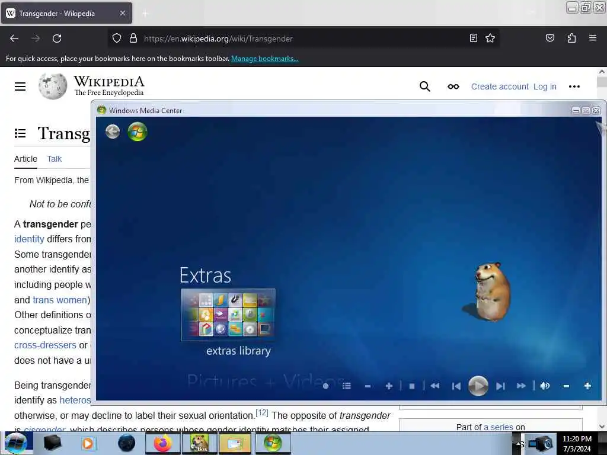This screenshot has height=455, width=607.
Task: Mute audio with Media Center speaker icon
Action: 545,386
